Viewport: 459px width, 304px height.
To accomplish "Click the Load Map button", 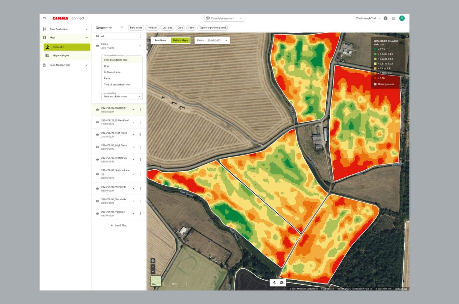I will pyautogui.click(x=119, y=225).
